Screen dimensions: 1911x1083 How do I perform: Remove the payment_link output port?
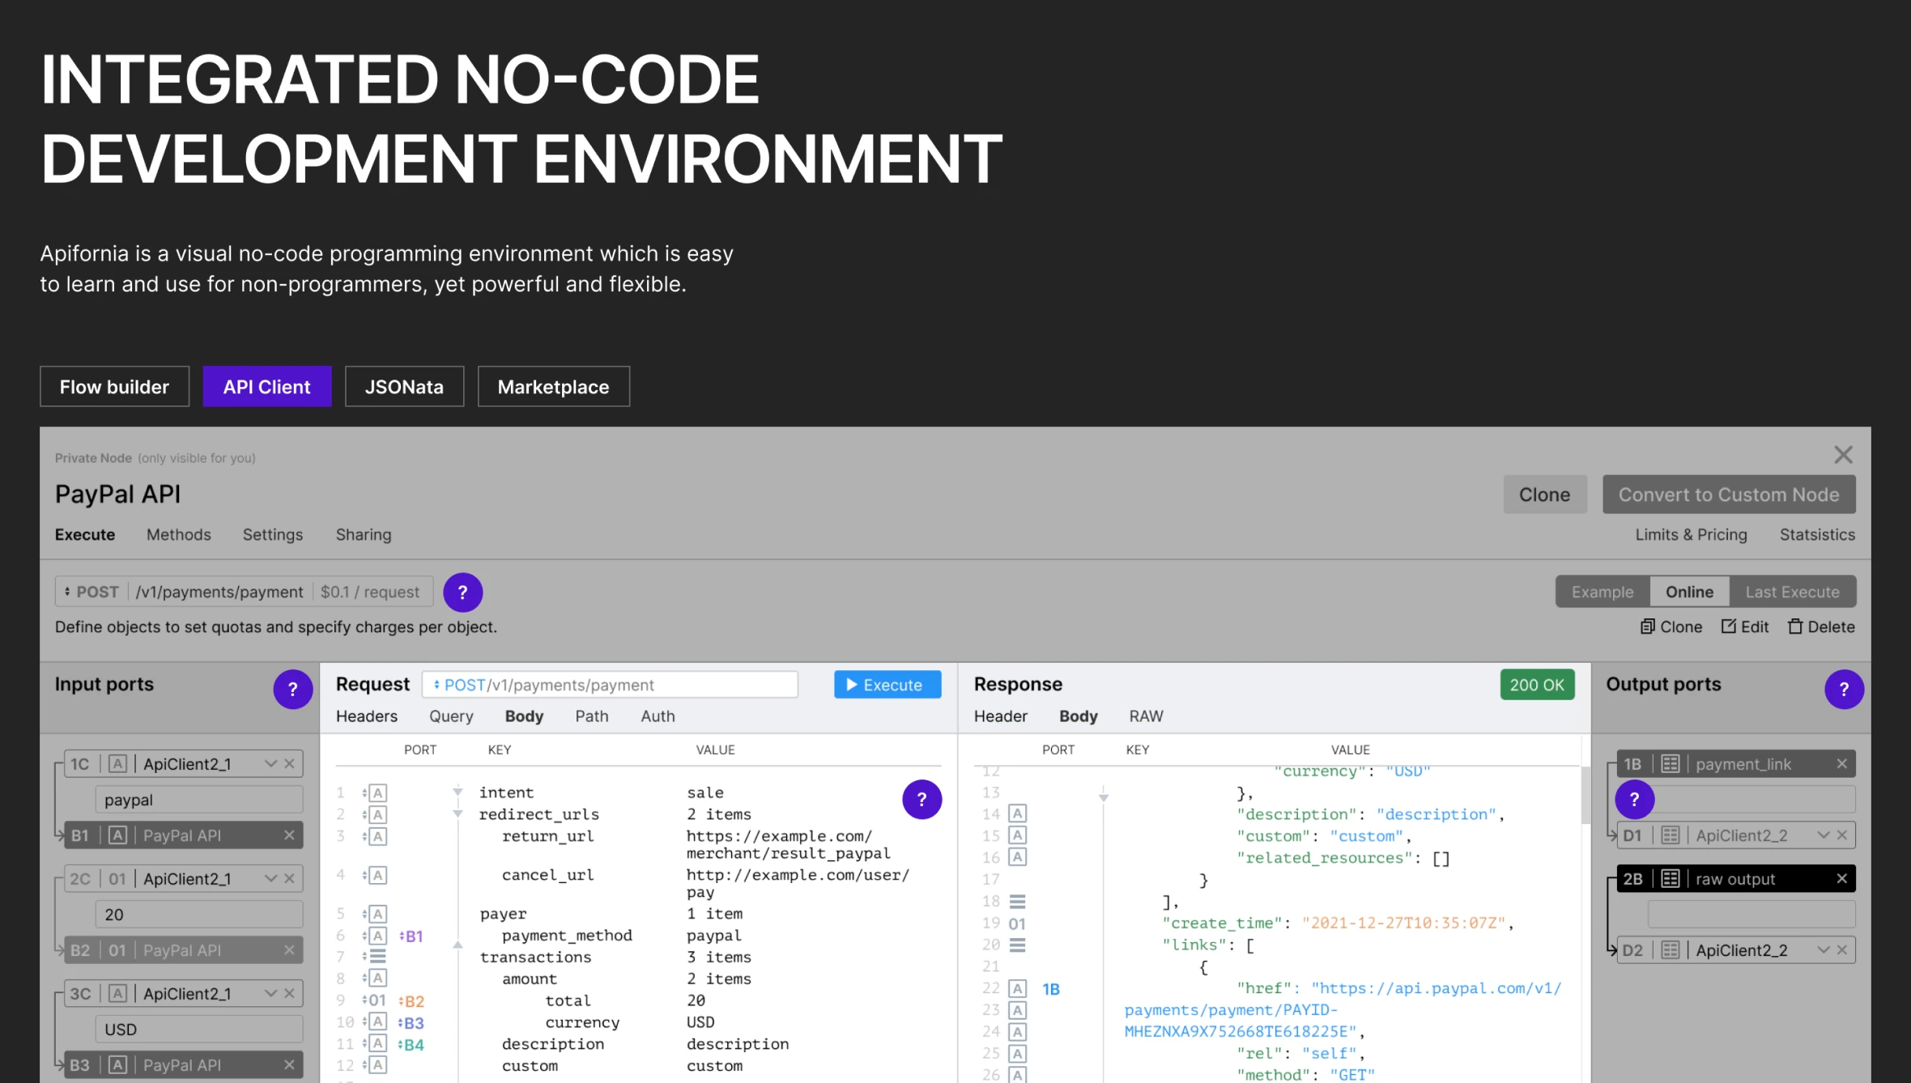click(1841, 764)
